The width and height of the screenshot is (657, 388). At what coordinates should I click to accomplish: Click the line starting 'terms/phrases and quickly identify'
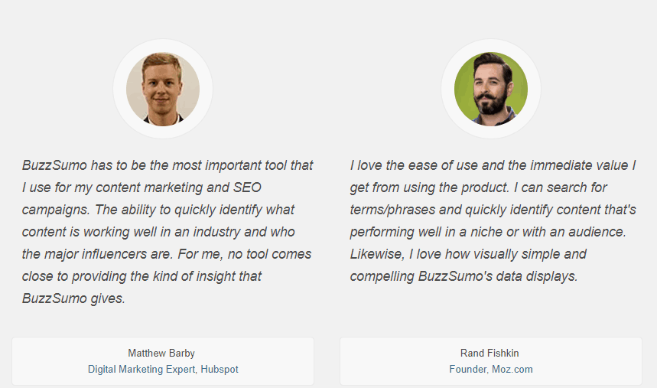493,210
